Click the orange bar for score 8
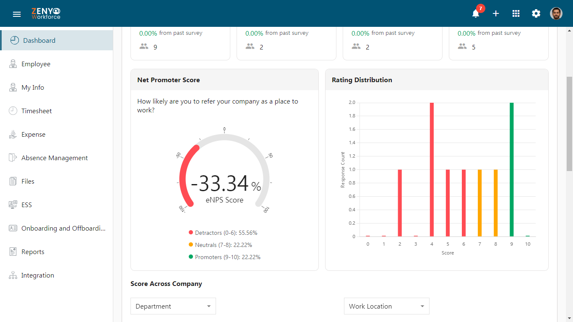 click(495, 203)
